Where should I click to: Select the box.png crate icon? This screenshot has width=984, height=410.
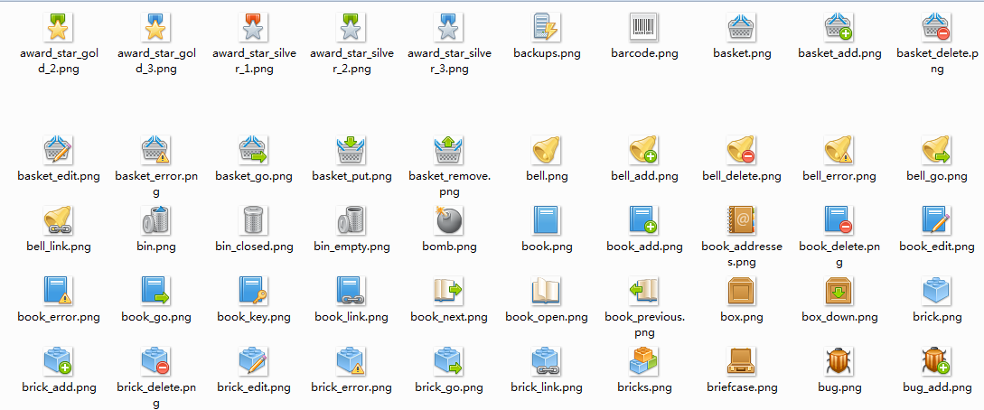pos(742,290)
